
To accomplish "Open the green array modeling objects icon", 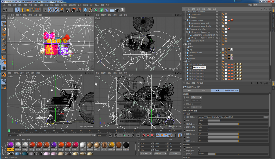I will 101,10.
